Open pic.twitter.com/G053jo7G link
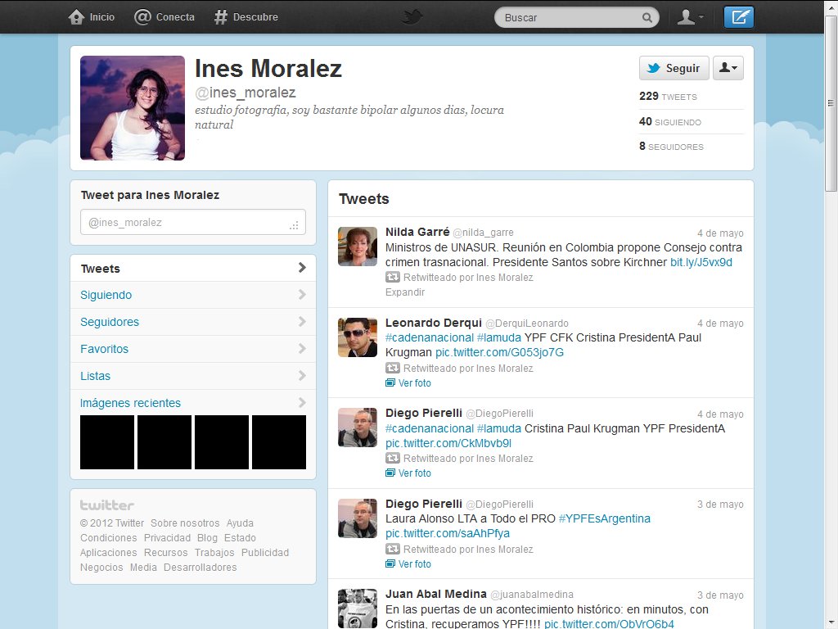Viewport: 838px width, 629px height. (x=500, y=352)
